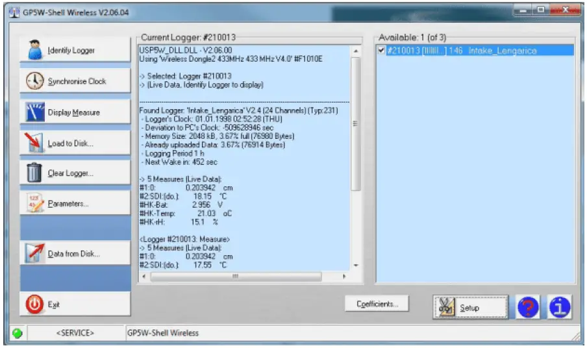Screen dimensions: 587x348
Task: Click the 'Deviation to PC's Clock' line
Action: point(208,128)
